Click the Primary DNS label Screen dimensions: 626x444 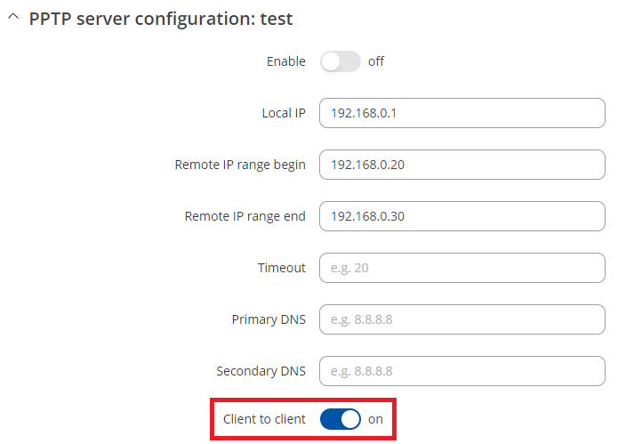coord(269,319)
